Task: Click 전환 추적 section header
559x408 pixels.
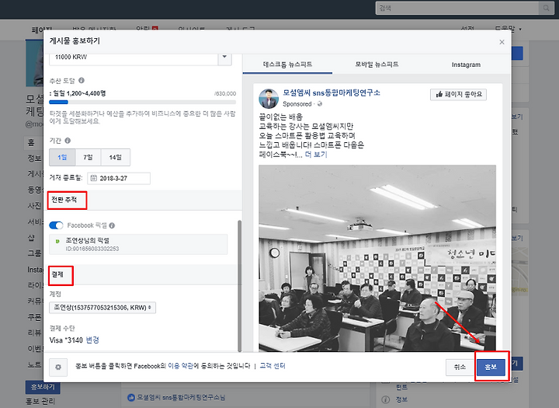Action: (x=64, y=200)
